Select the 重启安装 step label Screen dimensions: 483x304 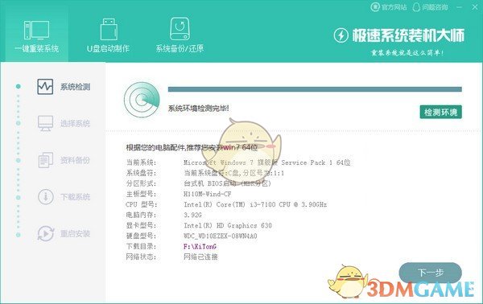(x=75, y=233)
